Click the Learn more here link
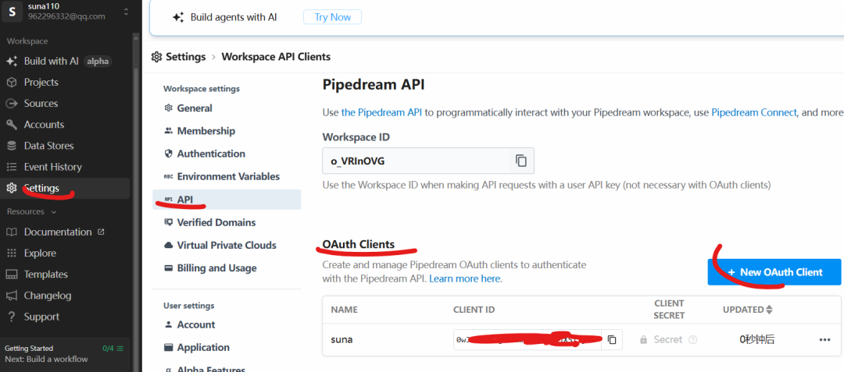Image resolution: width=844 pixels, height=372 pixels. click(465, 279)
